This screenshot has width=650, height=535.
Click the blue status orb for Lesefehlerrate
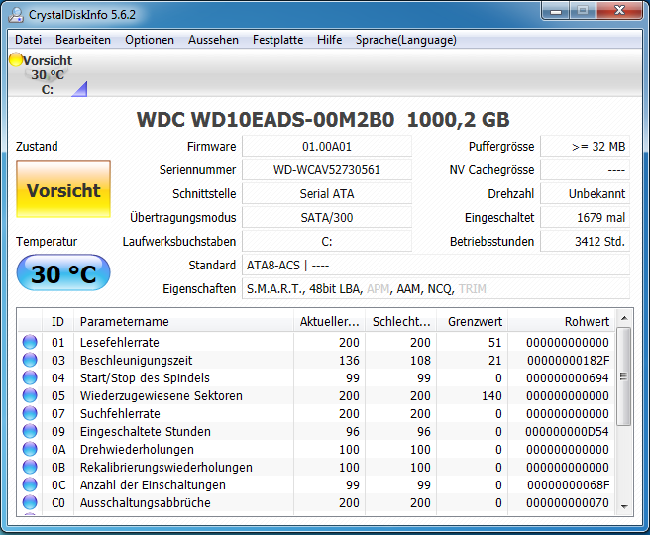pyautogui.click(x=30, y=342)
